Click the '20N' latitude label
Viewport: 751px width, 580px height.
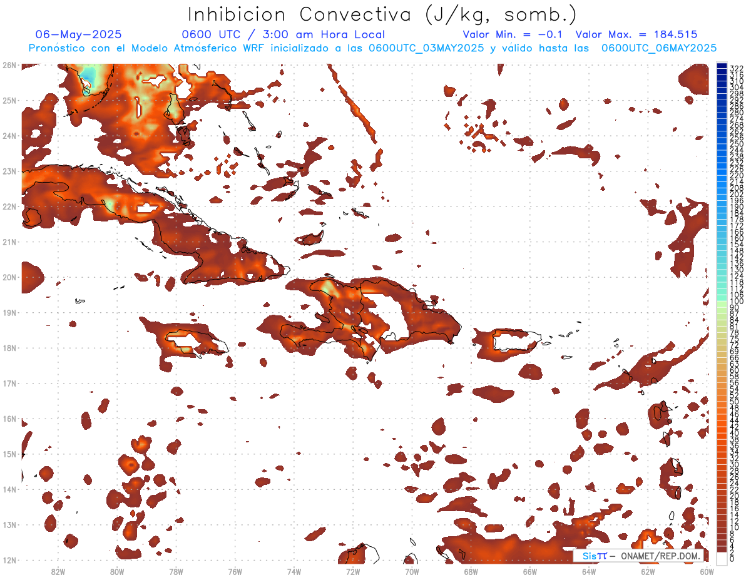(x=9, y=277)
